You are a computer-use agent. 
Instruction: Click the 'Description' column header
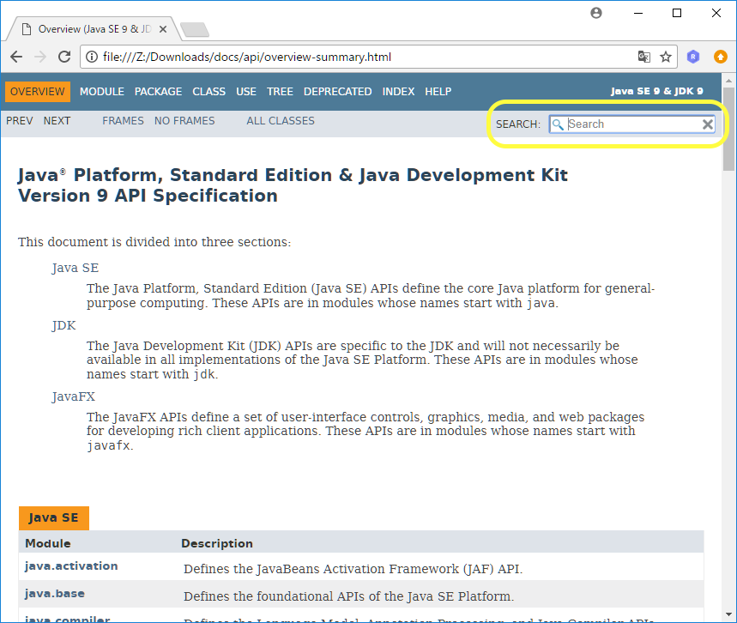pyautogui.click(x=217, y=543)
